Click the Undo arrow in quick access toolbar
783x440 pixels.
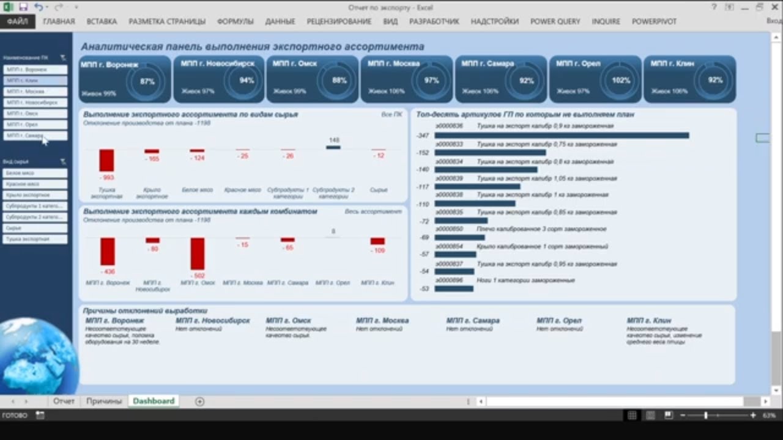tap(38, 7)
